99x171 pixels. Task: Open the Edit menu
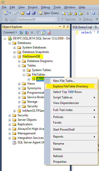(12, 8)
